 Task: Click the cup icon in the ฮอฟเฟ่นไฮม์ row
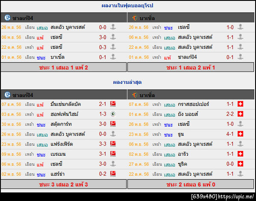[113, 114]
